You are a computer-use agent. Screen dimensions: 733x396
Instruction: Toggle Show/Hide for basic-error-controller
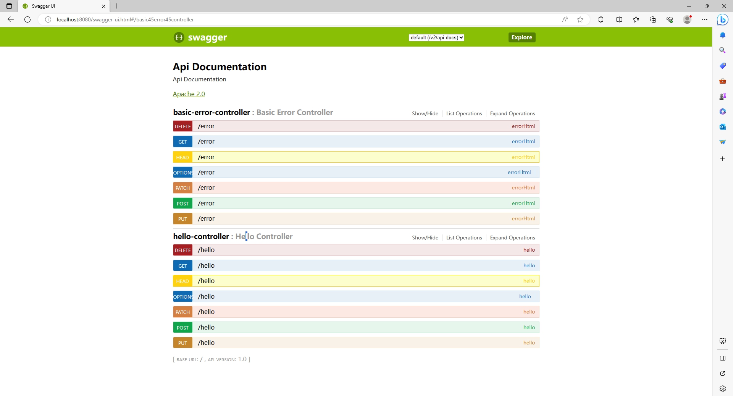click(425, 113)
